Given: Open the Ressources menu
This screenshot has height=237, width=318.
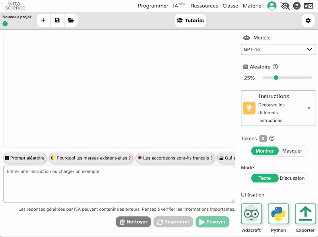Looking at the screenshot, I should point(204,6).
